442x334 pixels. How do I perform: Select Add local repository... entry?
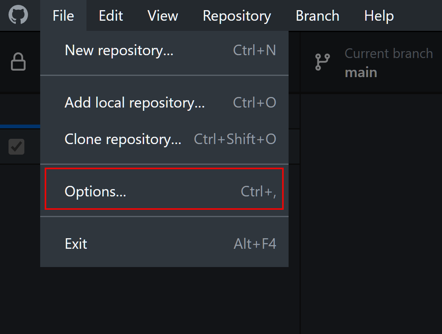[164, 103]
